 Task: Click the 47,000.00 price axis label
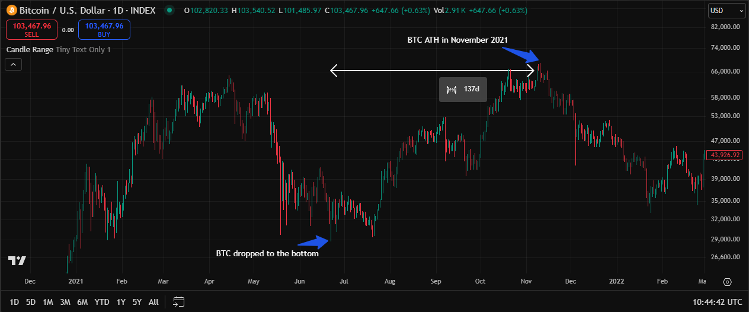point(725,141)
